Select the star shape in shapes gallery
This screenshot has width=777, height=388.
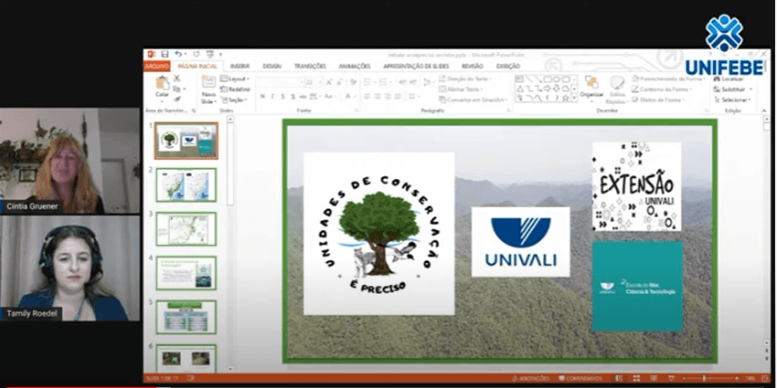tap(566, 98)
